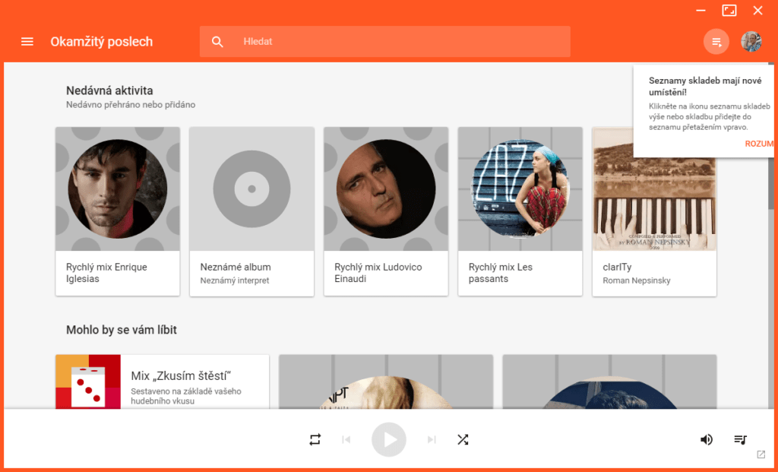Click the volume speaker icon

707,440
